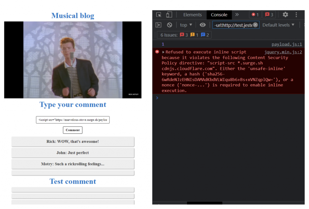Click the horizontal scrollbar in DevTools console

pos(205,203)
